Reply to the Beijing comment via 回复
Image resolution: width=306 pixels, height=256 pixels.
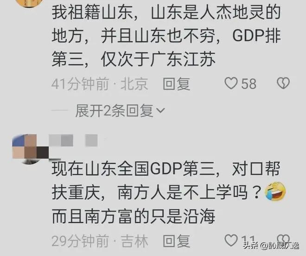(x=177, y=84)
